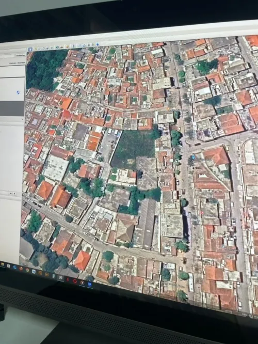Open the Print toolbar icon
The width and height of the screenshot is (258, 344).
84,45
